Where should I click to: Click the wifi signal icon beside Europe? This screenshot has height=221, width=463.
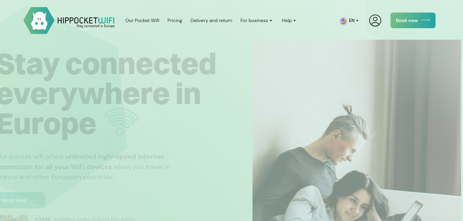coord(121,121)
